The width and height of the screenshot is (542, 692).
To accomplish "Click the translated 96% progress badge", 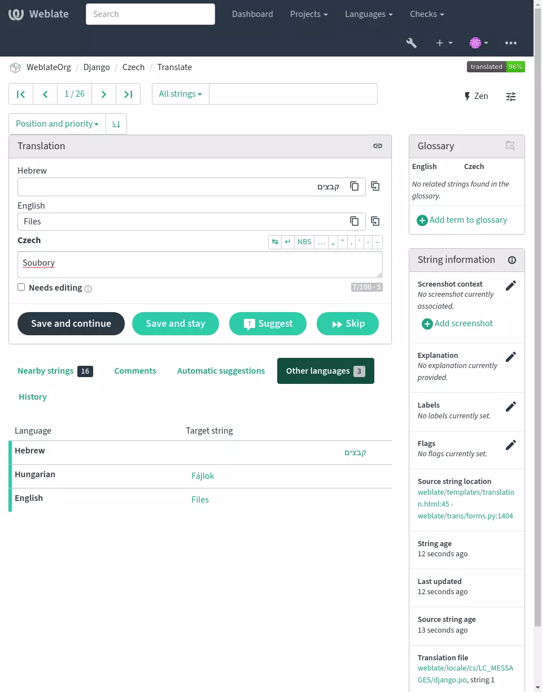I will (496, 67).
